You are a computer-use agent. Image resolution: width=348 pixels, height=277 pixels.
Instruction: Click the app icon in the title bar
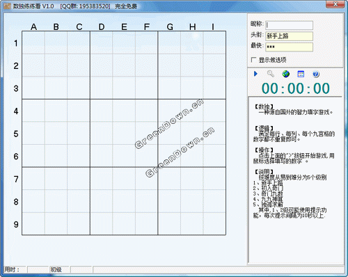coord(7,6)
